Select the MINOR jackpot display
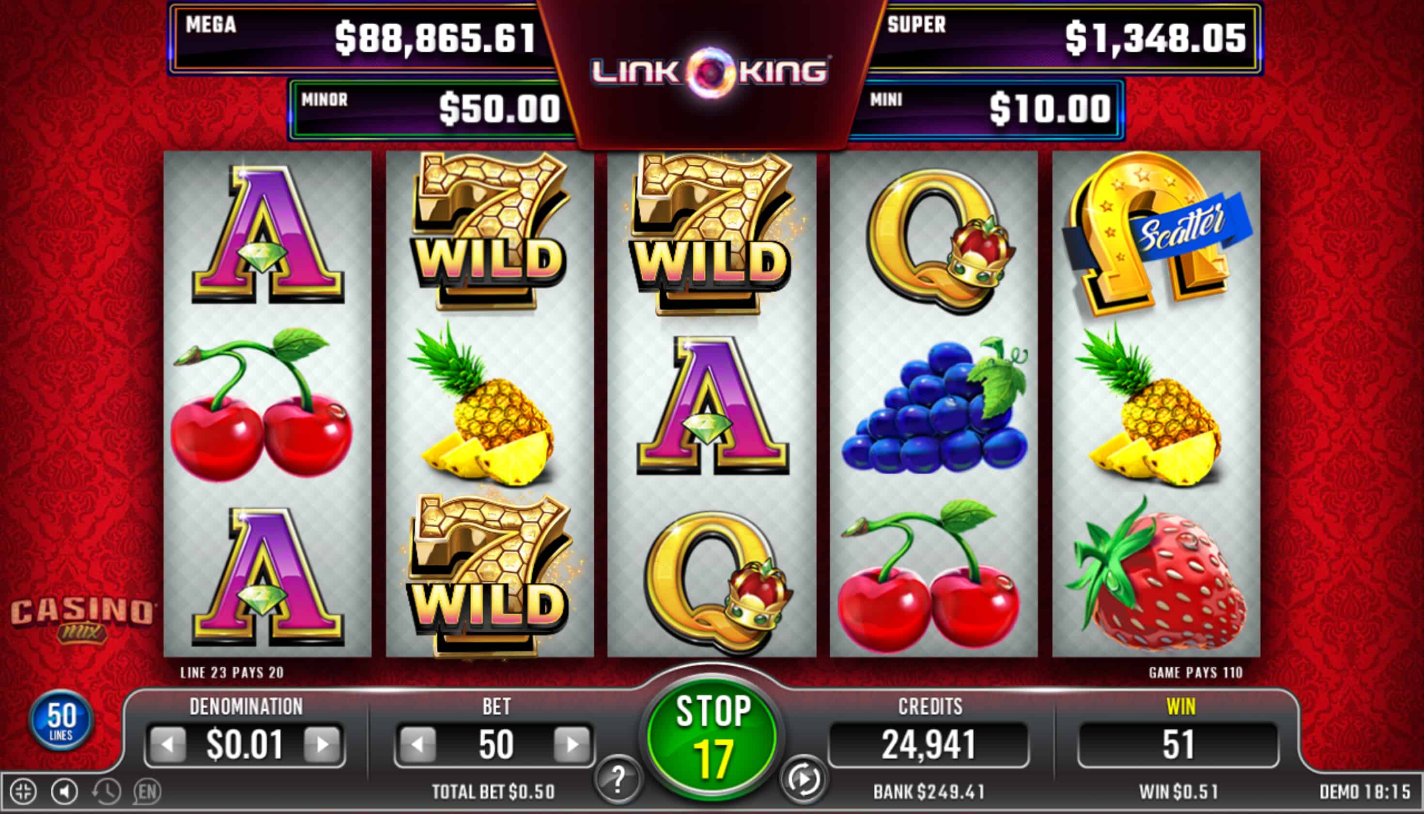 point(430,109)
